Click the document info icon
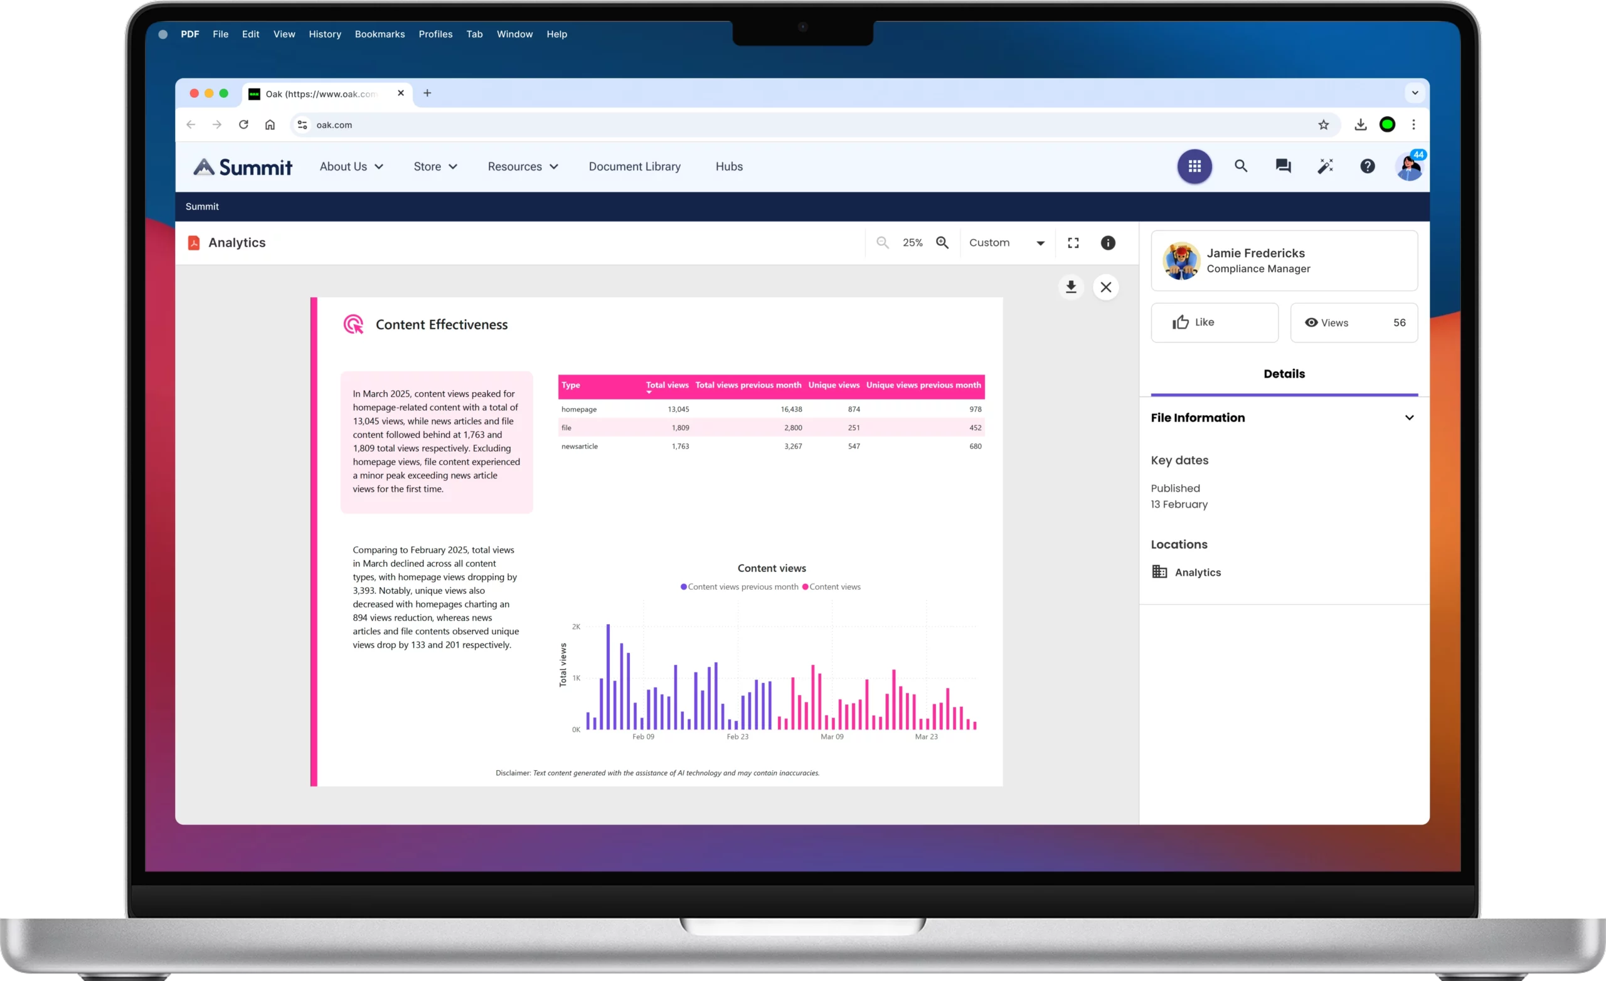Viewport: 1606px width, 981px height. tap(1108, 243)
